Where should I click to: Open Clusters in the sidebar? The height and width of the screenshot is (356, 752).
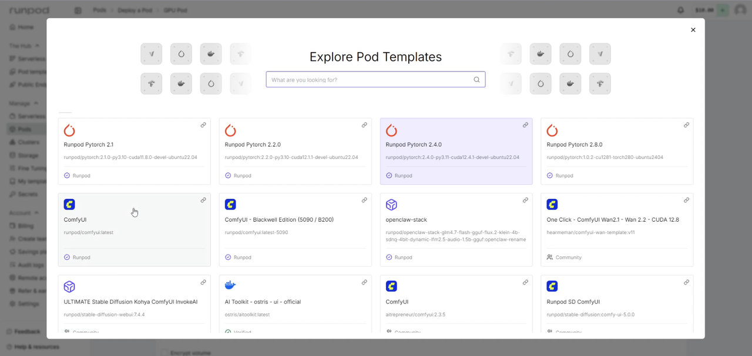click(26, 142)
